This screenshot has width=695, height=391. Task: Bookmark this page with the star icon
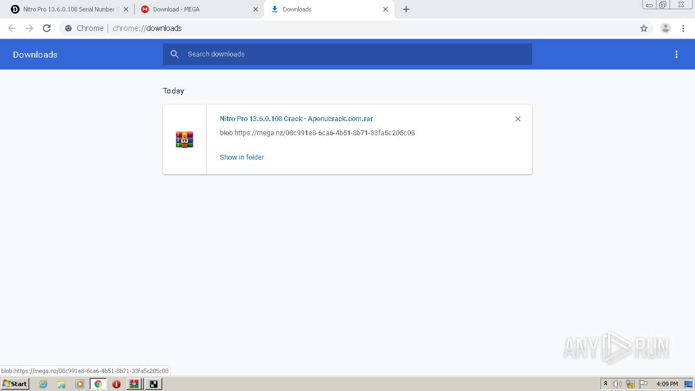point(644,28)
